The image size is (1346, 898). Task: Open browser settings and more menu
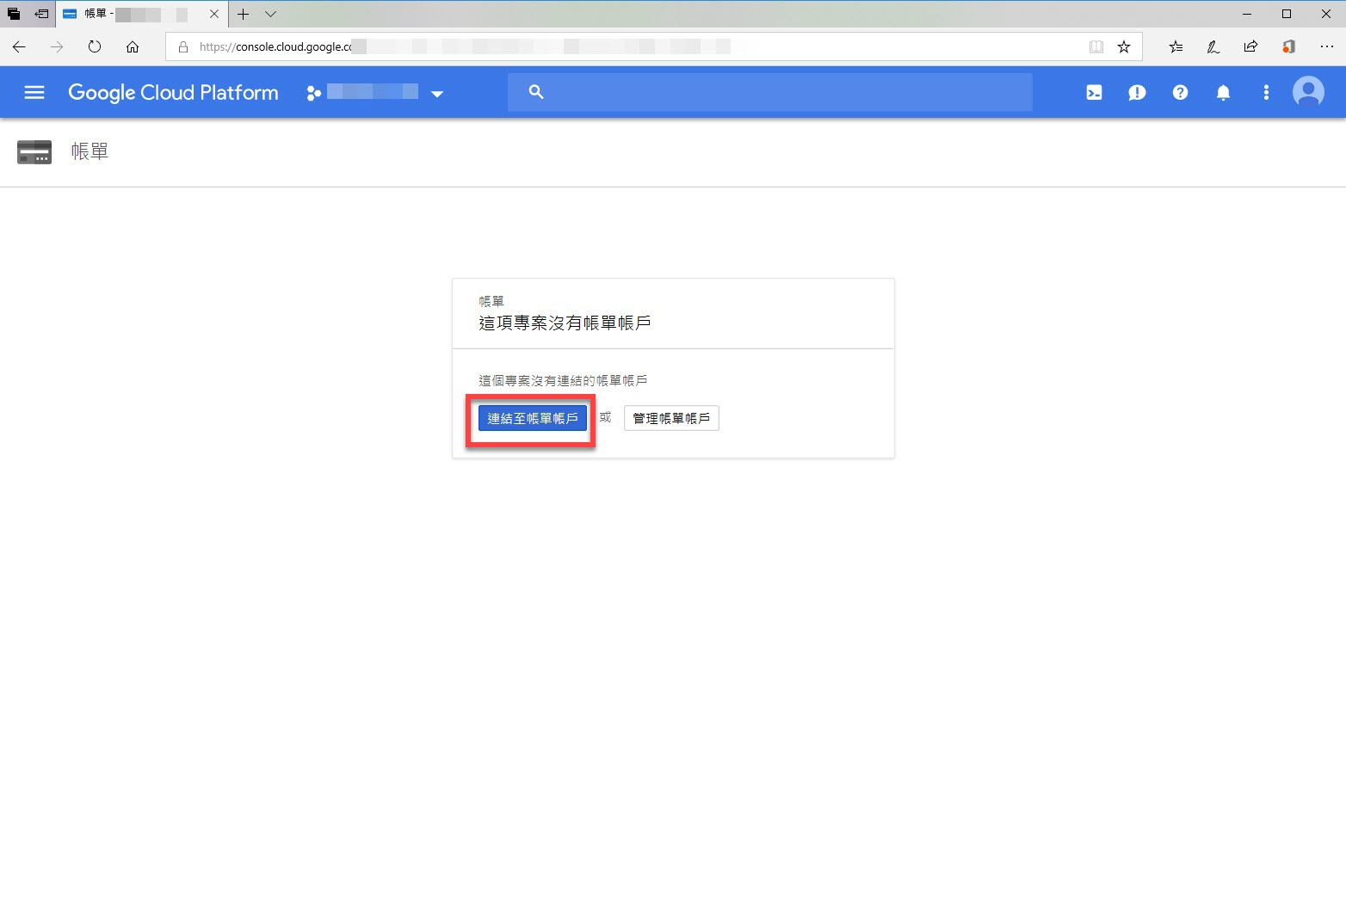[1326, 46]
